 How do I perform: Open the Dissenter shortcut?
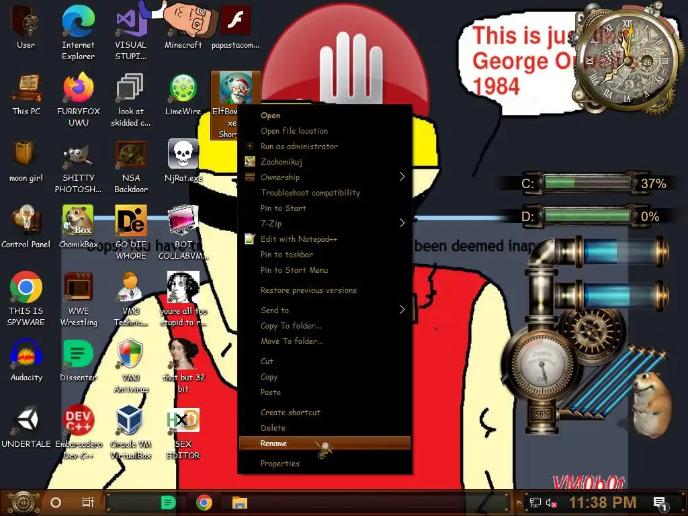(x=78, y=361)
